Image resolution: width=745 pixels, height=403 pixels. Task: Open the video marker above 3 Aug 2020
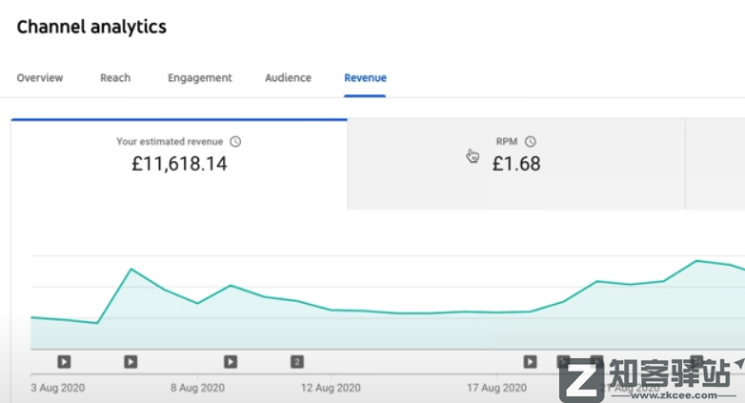coord(64,361)
